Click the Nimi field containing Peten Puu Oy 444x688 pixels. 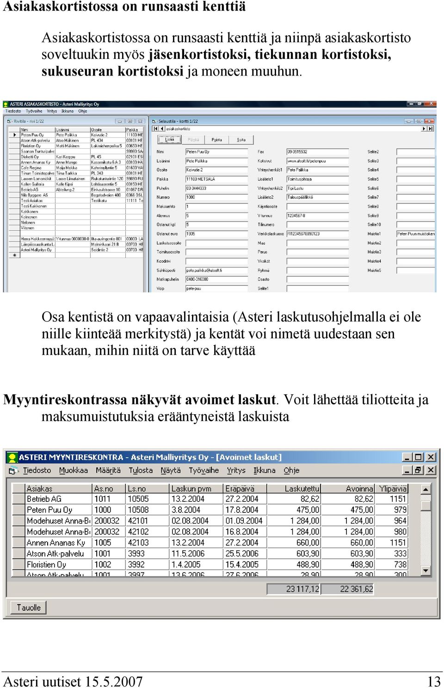coord(216,152)
